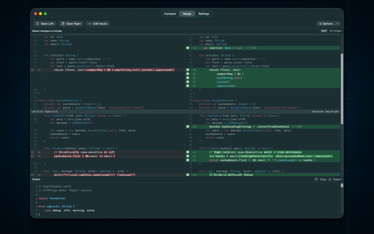Click the clipboard icon on Open Right
Screen dimensions: 374x234
pos(63,24)
